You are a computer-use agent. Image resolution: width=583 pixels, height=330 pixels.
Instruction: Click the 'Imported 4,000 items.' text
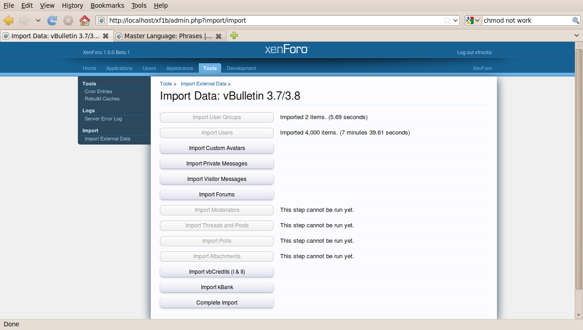coord(309,133)
